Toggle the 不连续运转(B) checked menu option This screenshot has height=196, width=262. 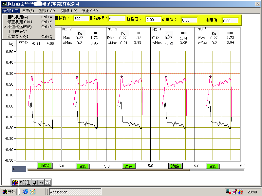(20, 27)
